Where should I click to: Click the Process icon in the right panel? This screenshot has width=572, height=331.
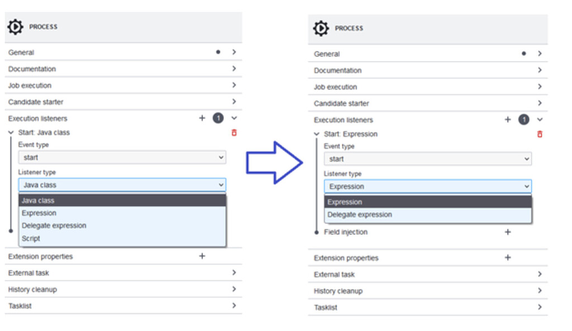click(x=321, y=28)
